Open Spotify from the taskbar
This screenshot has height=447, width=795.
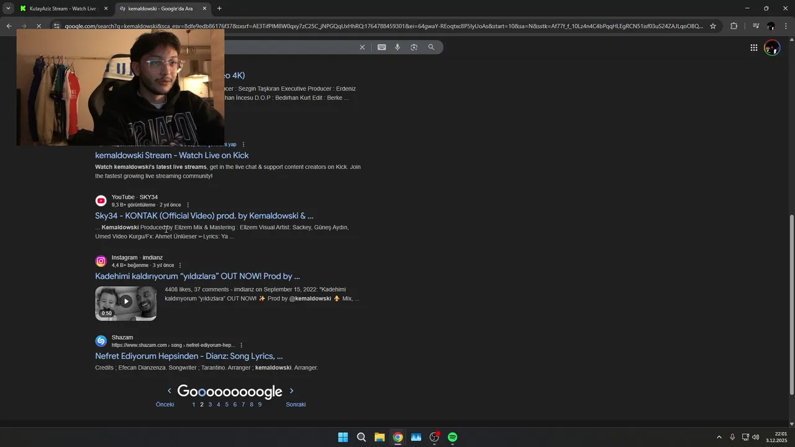click(453, 437)
